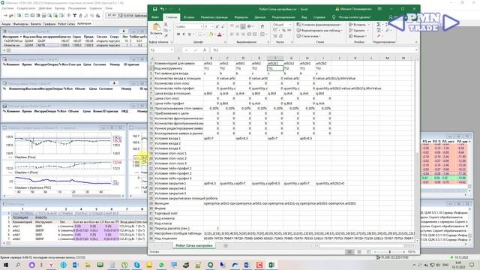Open Tell Me lightbulb search
Image resolution: width=480 pixels, height=270 pixels.
point(334,17)
